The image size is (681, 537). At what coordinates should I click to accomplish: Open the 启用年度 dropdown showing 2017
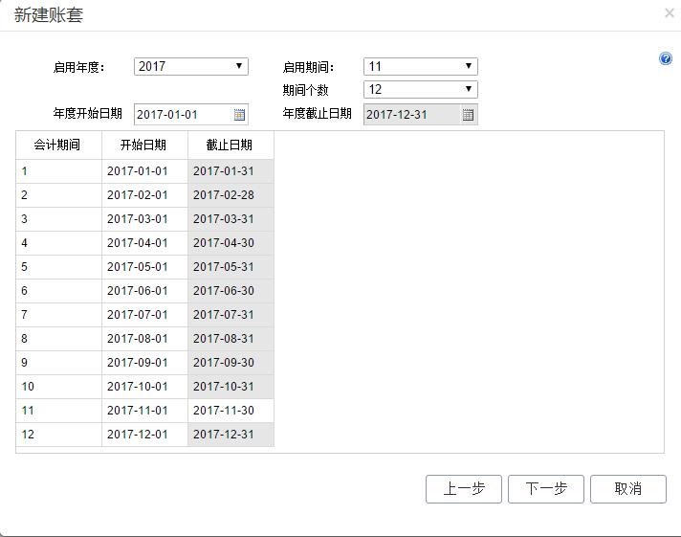coord(191,67)
